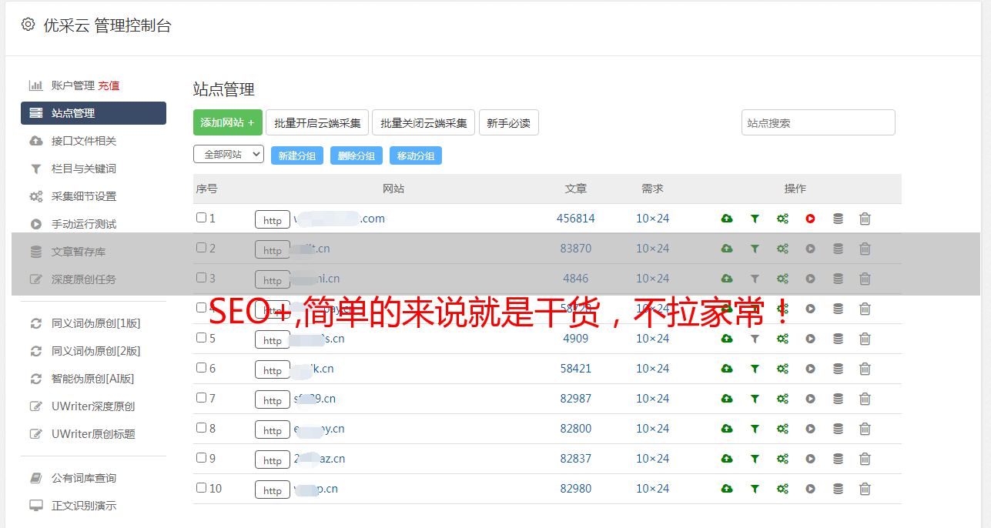Click the red 充值 link
The image size is (991, 528).
click(x=109, y=85)
